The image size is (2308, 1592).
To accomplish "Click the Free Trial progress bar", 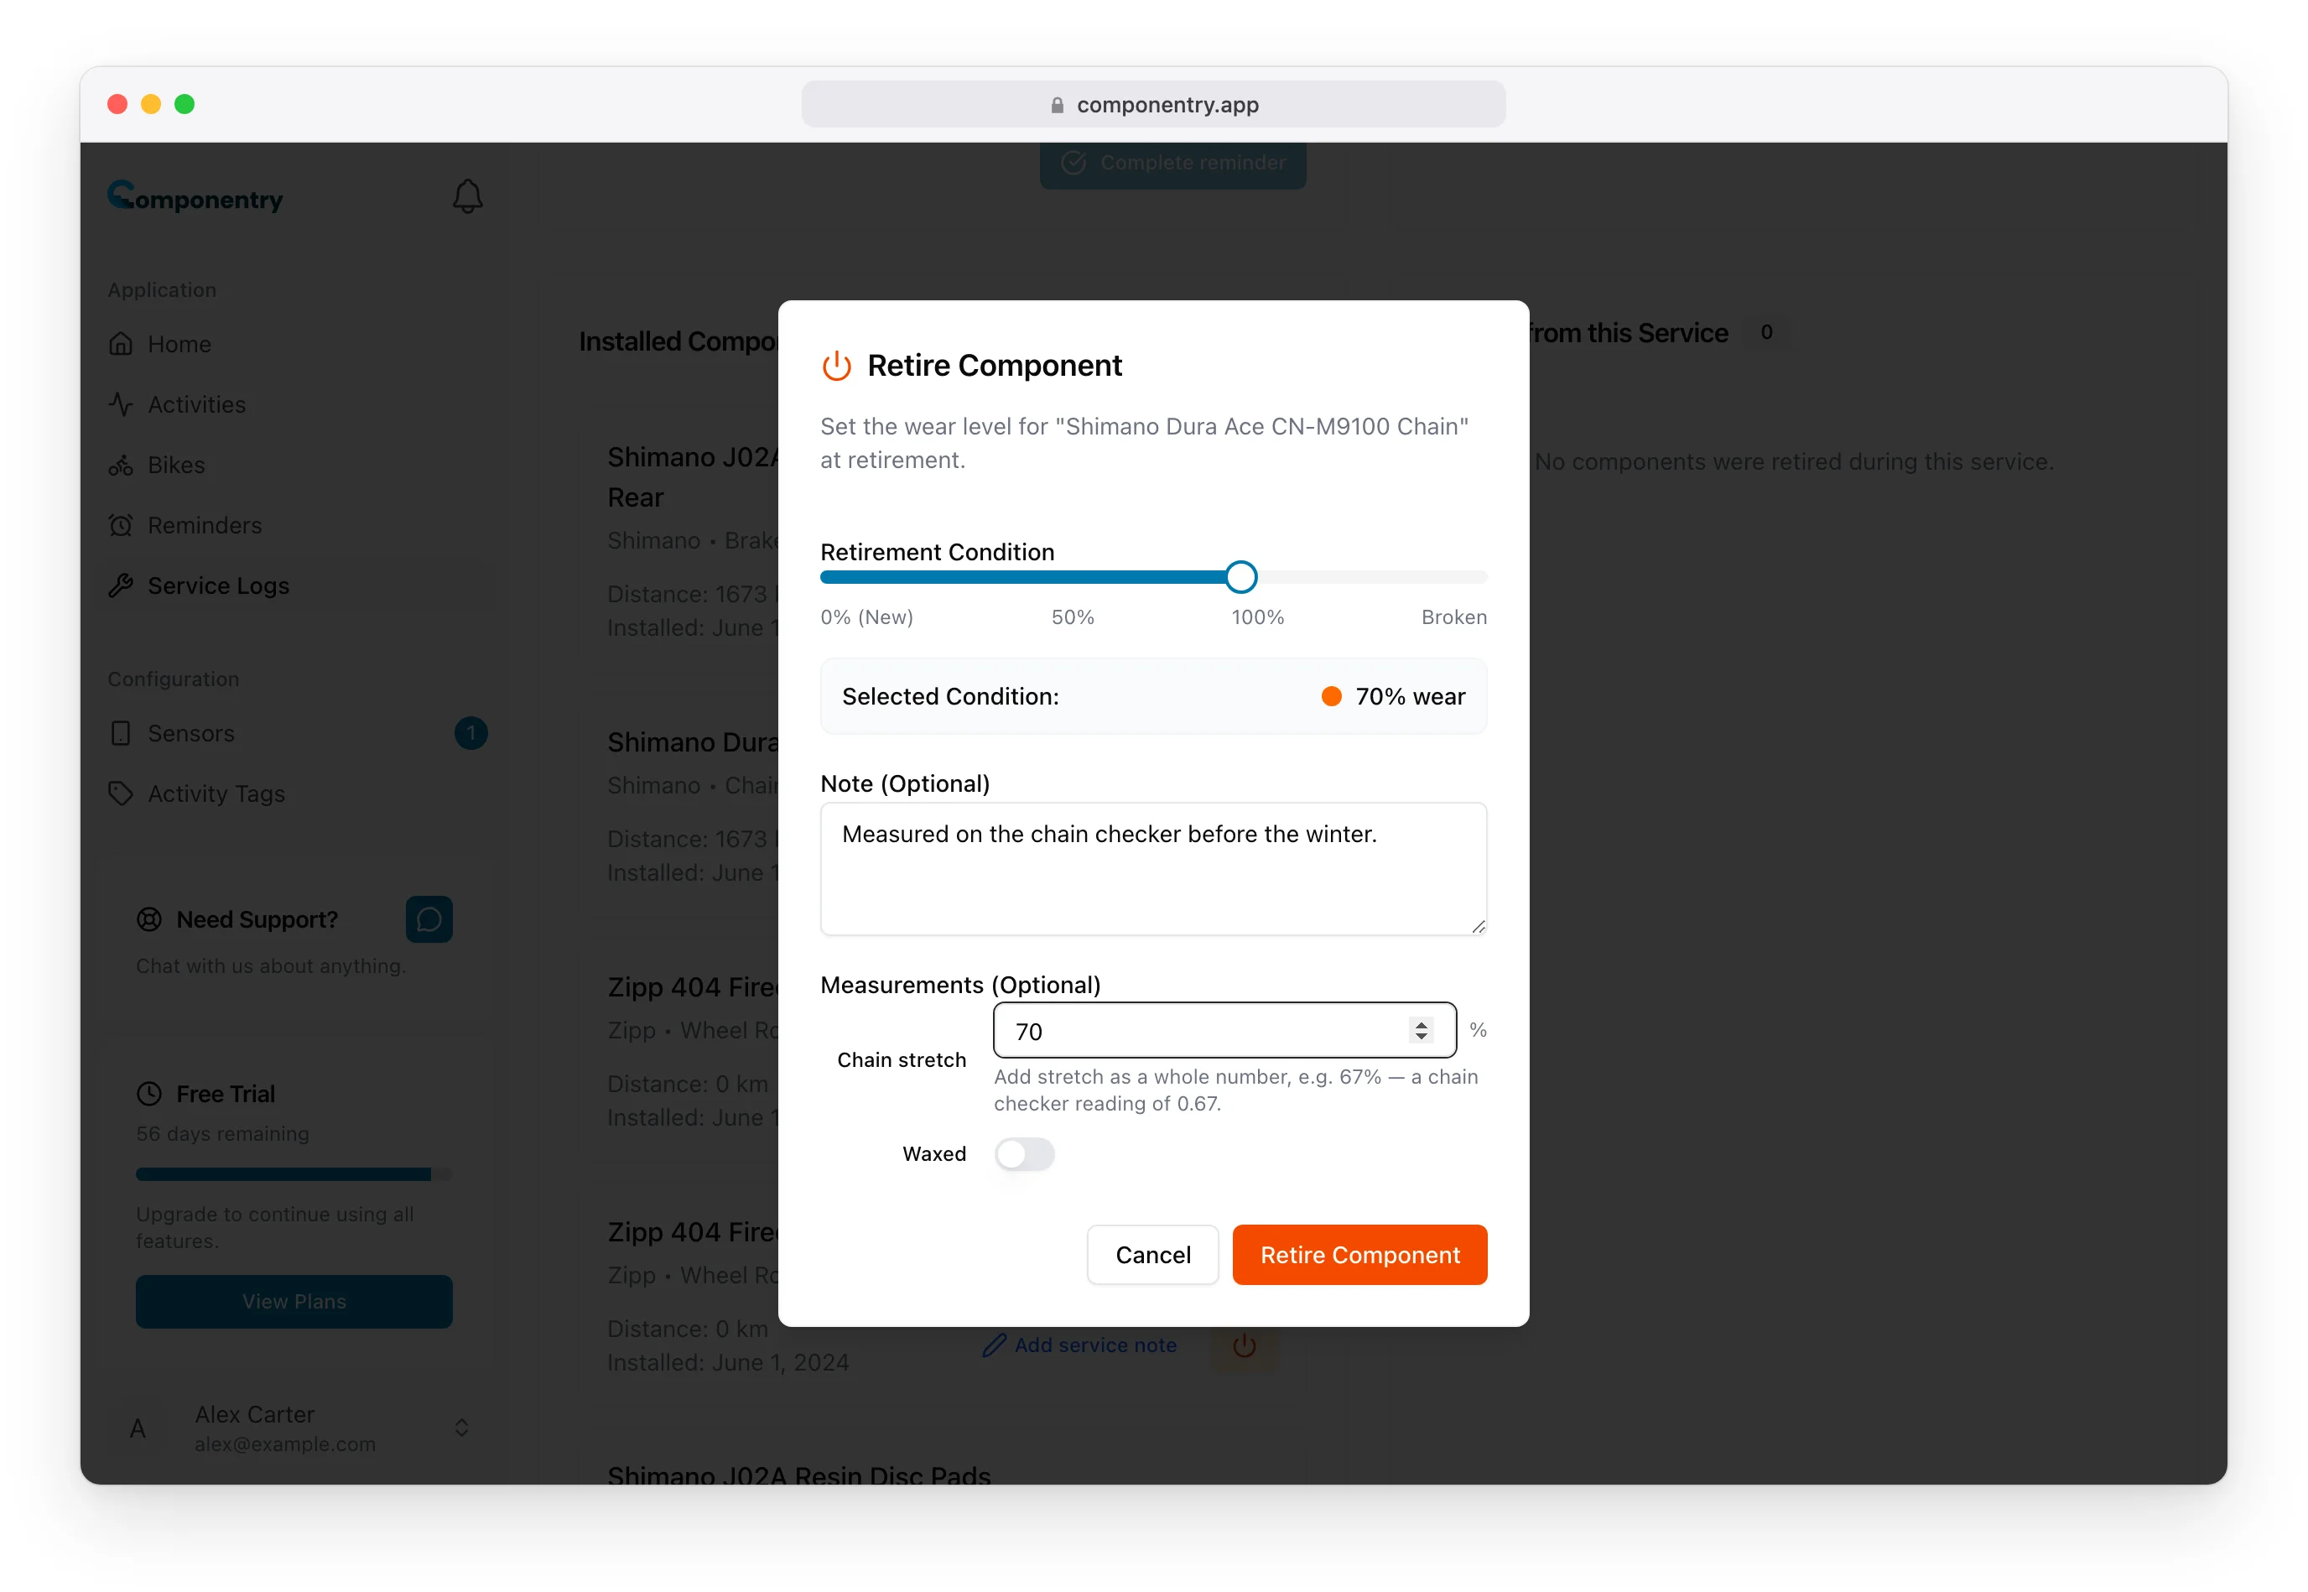I will (294, 1174).
